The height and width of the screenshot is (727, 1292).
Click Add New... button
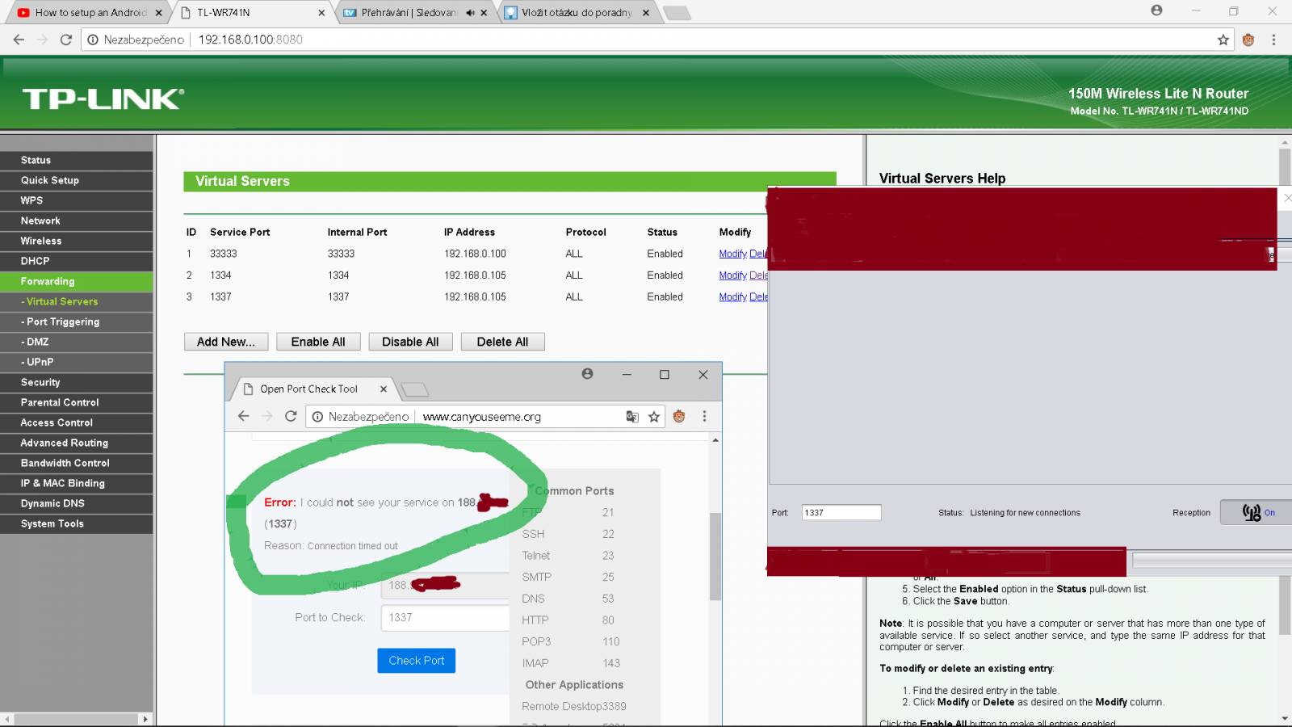point(226,342)
